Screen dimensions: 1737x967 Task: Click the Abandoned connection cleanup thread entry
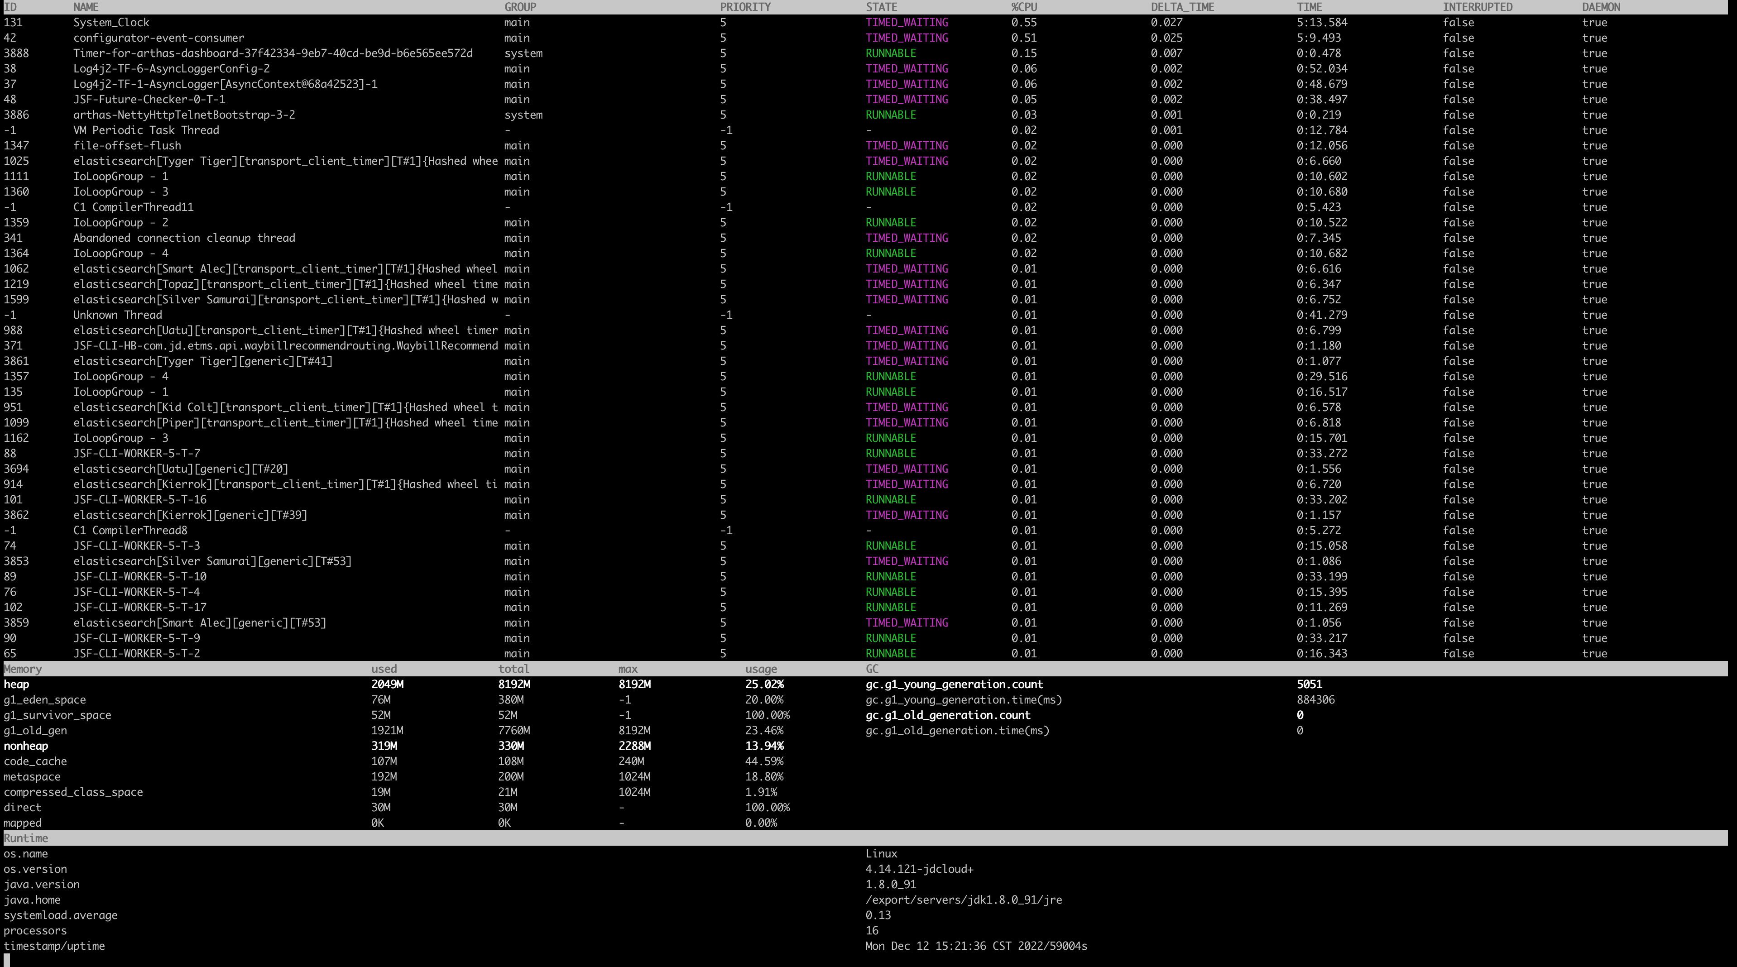pos(184,238)
